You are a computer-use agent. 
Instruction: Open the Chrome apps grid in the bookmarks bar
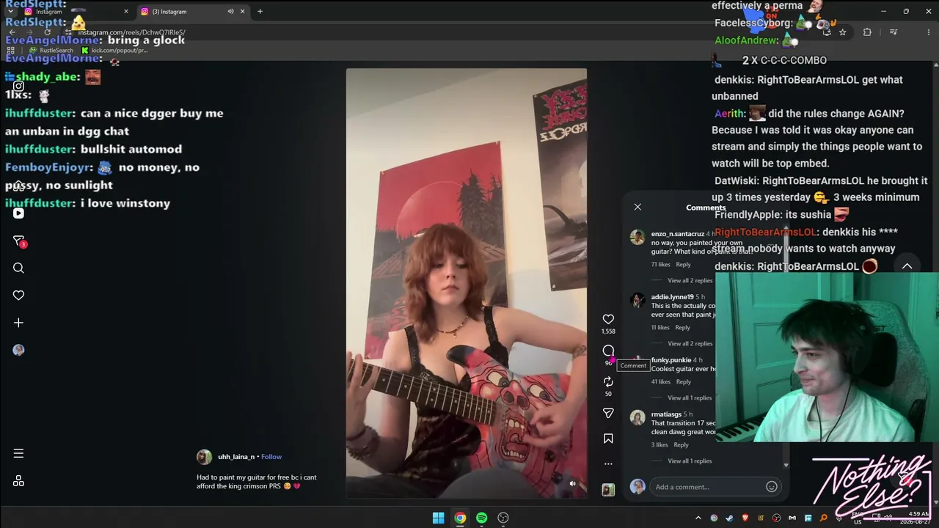(x=10, y=51)
